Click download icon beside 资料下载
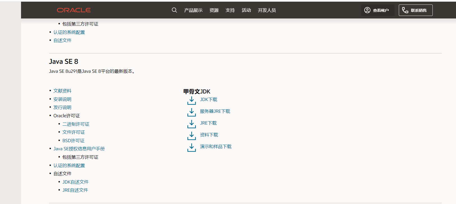456x204 pixels. point(192,136)
